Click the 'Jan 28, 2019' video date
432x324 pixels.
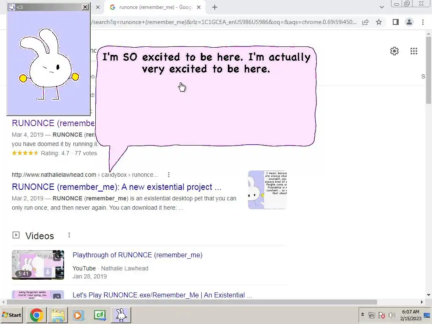point(89,276)
